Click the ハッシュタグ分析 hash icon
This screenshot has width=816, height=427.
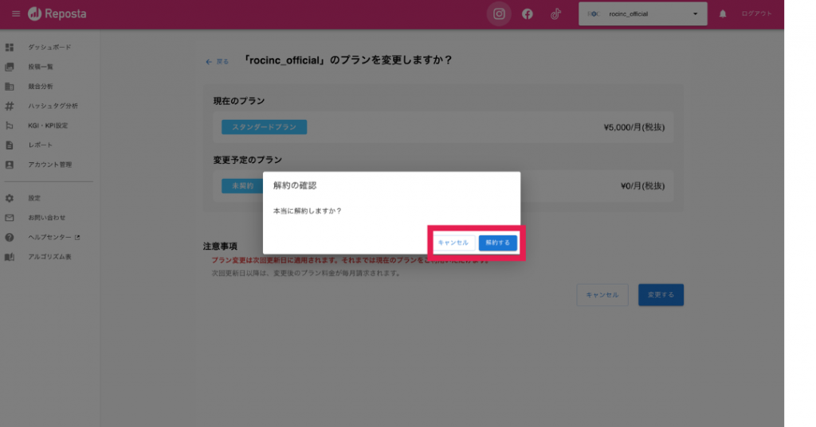10,106
